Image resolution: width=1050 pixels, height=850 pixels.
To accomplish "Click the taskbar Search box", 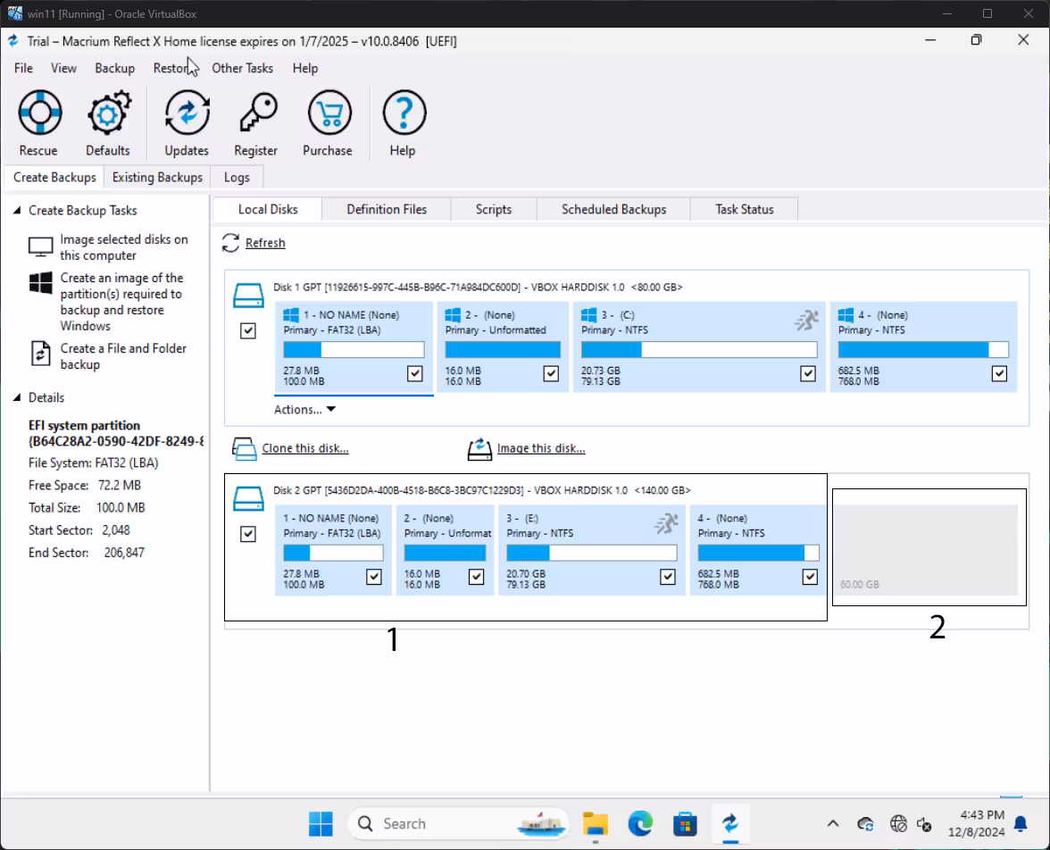I will pos(458,824).
